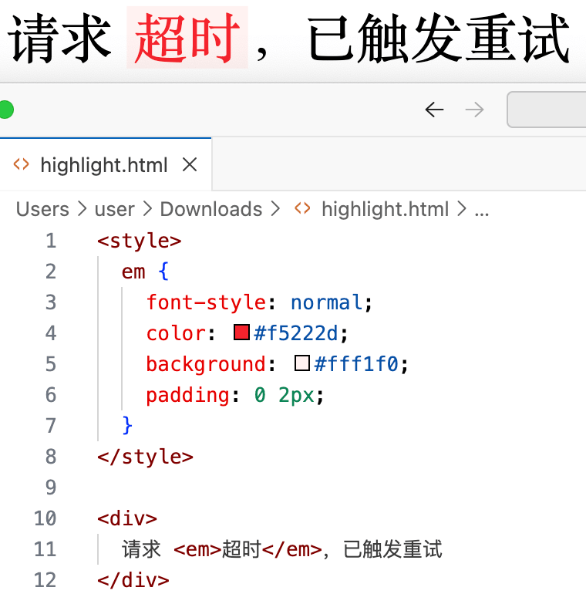This screenshot has height=594, width=586.
Task: Select the highlight.html tab
Action: pos(103,165)
